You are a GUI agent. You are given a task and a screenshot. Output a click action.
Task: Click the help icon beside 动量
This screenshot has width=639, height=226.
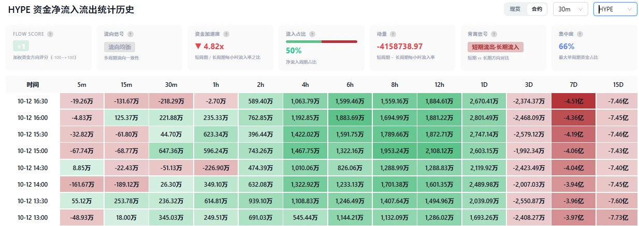click(394, 34)
